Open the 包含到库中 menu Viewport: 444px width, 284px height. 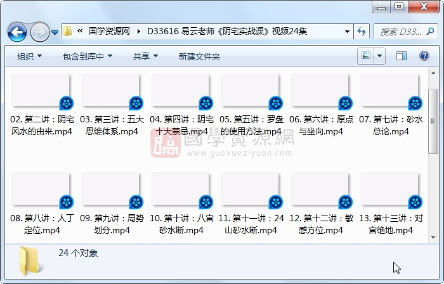[x=88, y=56]
